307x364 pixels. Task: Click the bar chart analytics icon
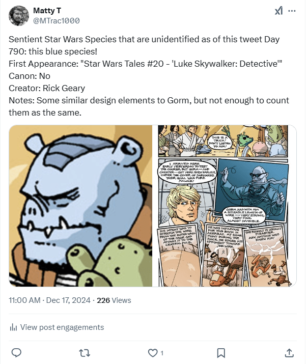click(x=14, y=327)
